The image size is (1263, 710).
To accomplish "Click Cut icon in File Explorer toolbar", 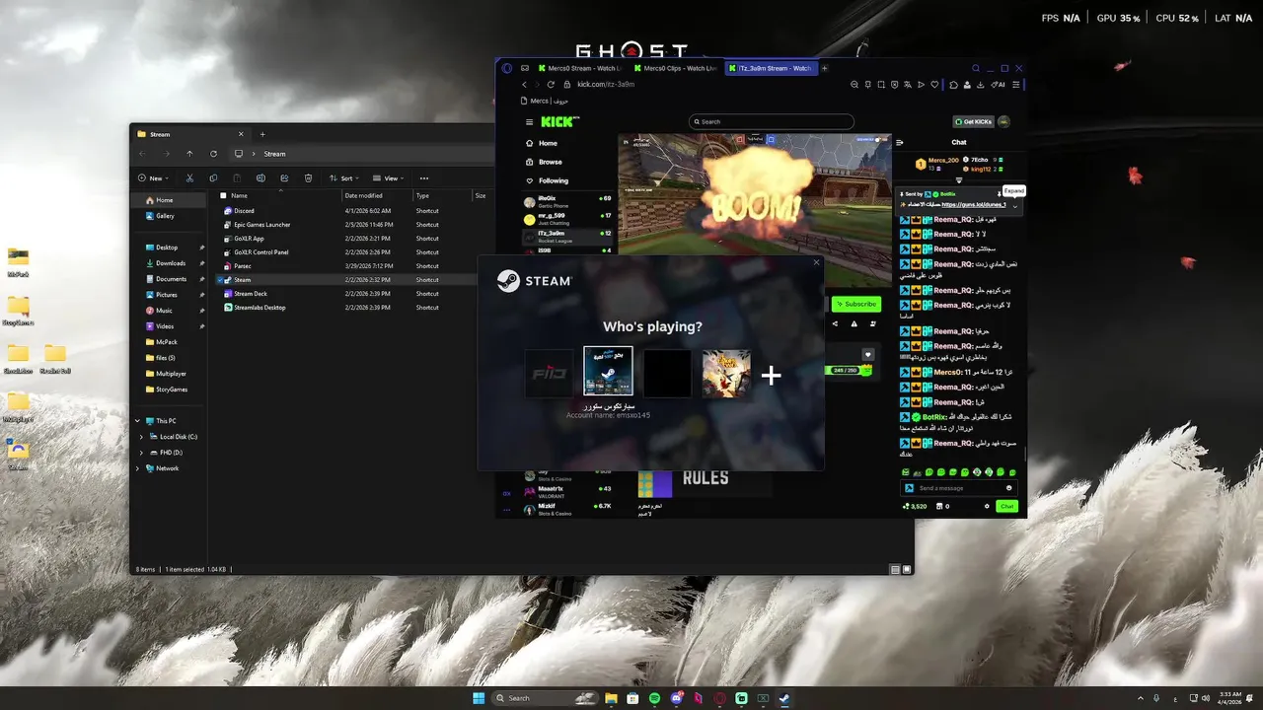I will [189, 178].
